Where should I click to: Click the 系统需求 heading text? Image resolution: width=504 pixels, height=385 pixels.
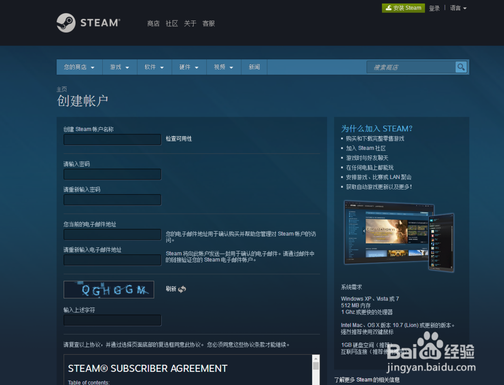pos(351,287)
